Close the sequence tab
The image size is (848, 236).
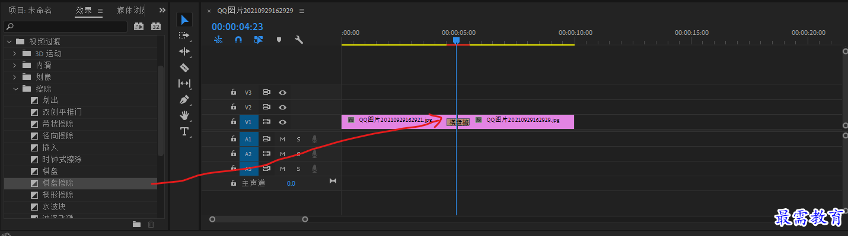coord(209,11)
